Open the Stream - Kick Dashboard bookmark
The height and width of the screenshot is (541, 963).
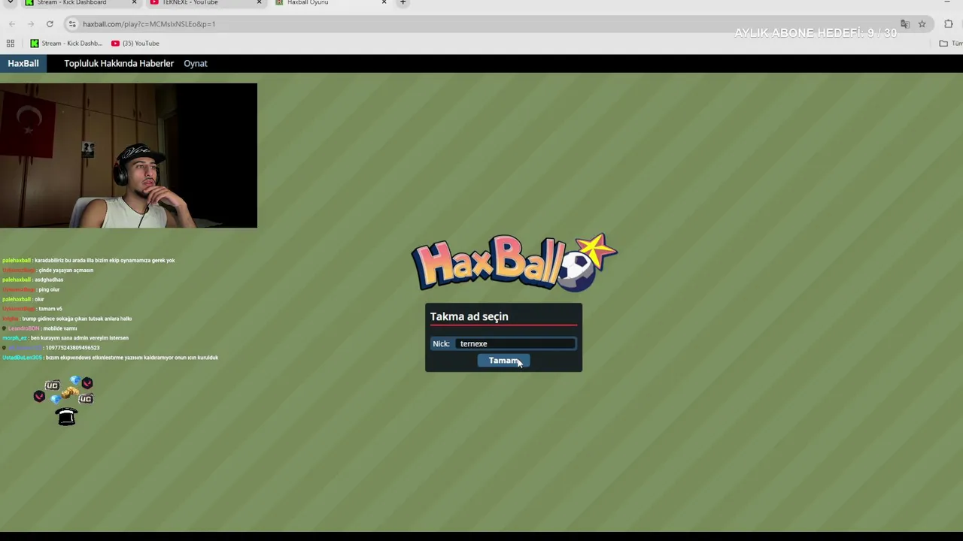click(66, 44)
